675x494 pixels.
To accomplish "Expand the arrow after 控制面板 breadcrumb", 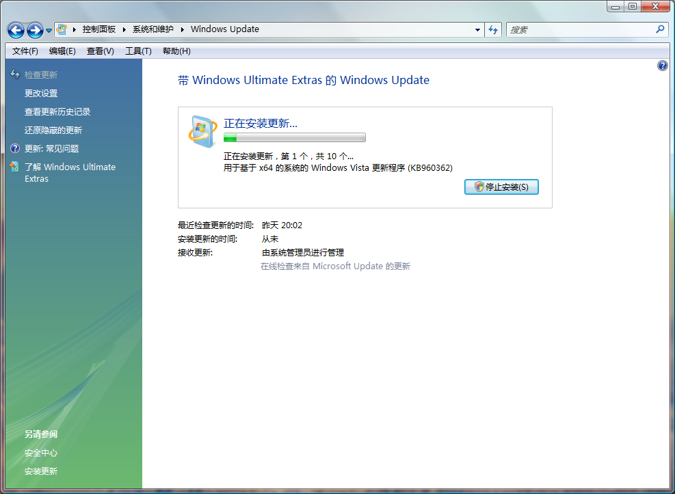I will pos(124,29).
